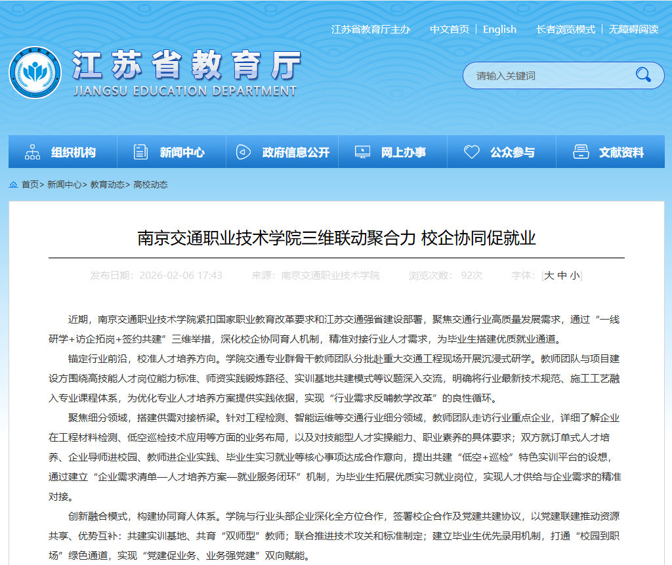672x565 pixels.
Task: Open the 网上办事 navigation menu
Action: pos(403,152)
